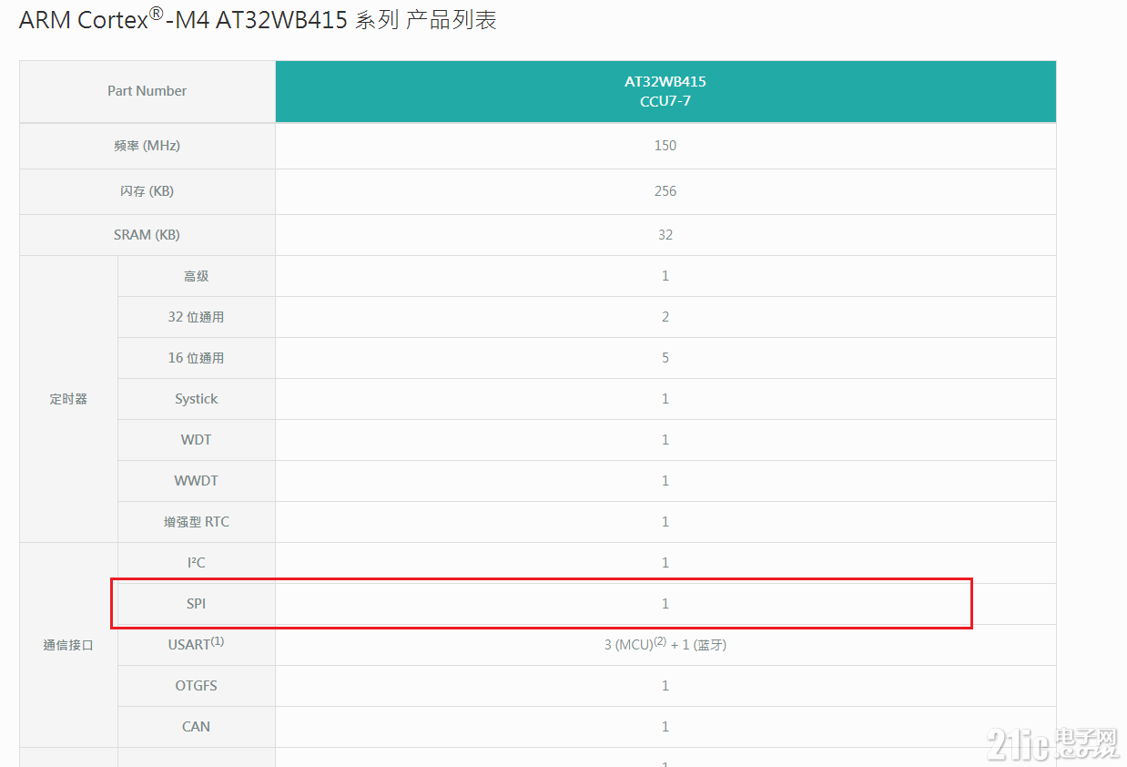Click the value in the Systick row
This screenshot has height=767, width=1127.
pos(665,399)
